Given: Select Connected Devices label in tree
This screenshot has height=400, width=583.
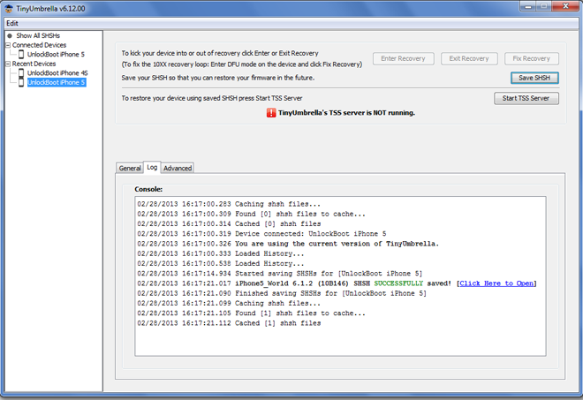Looking at the screenshot, I should coord(39,45).
